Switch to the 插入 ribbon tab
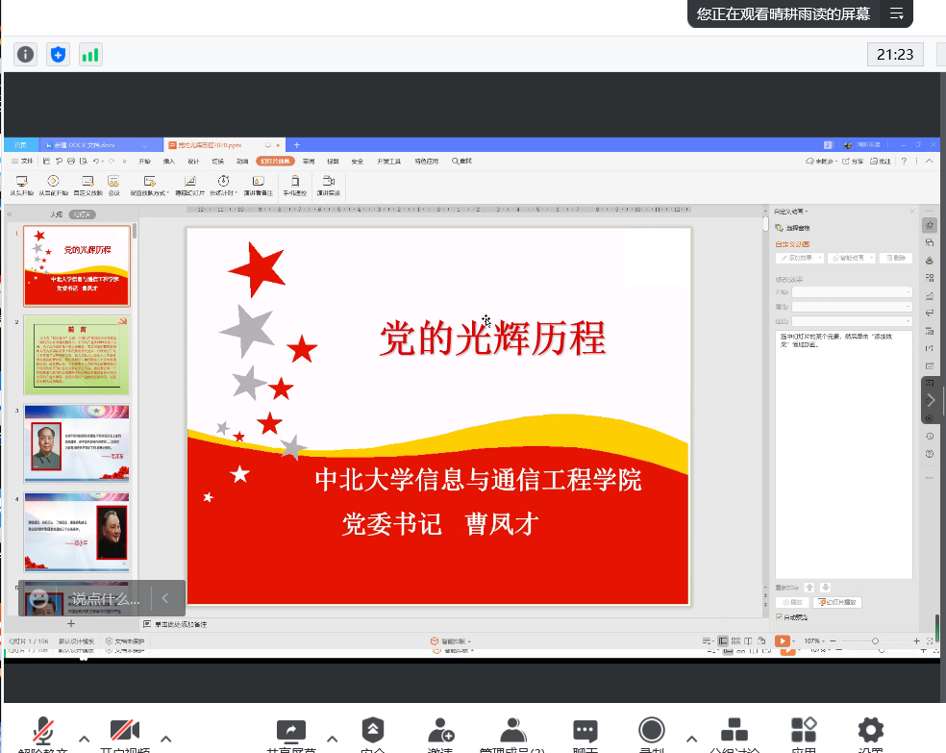Image resolution: width=946 pixels, height=753 pixels. click(x=169, y=161)
